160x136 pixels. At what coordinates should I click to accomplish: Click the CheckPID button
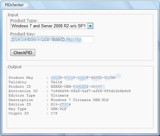[x=23, y=53]
